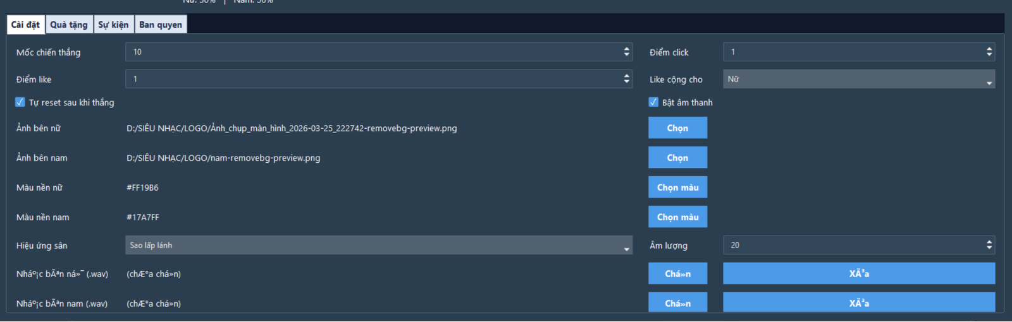The width and height of the screenshot is (1012, 322).
Task: Switch to the Quà tặng tab
Action: [69, 25]
